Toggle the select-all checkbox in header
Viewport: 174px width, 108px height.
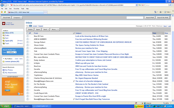(x=27, y=33)
